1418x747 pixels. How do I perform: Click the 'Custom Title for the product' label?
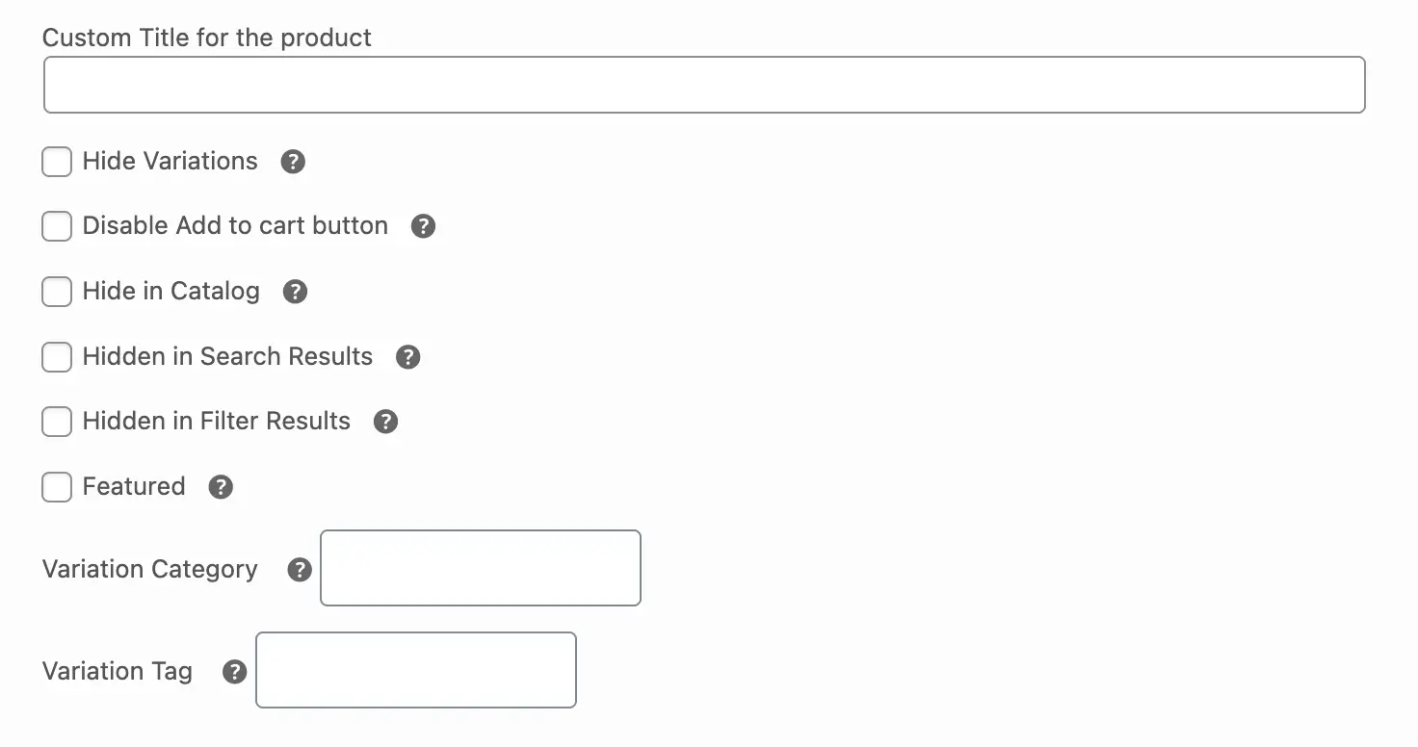point(207,38)
